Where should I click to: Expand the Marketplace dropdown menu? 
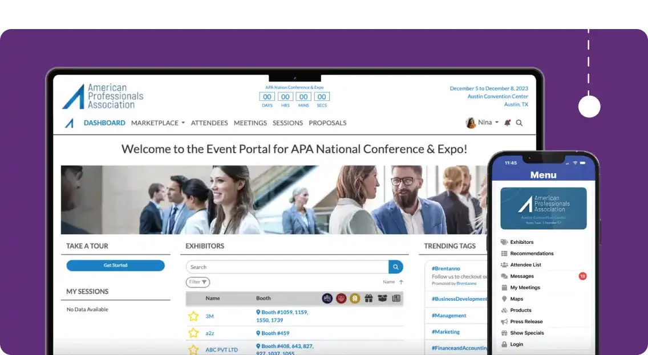click(158, 123)
